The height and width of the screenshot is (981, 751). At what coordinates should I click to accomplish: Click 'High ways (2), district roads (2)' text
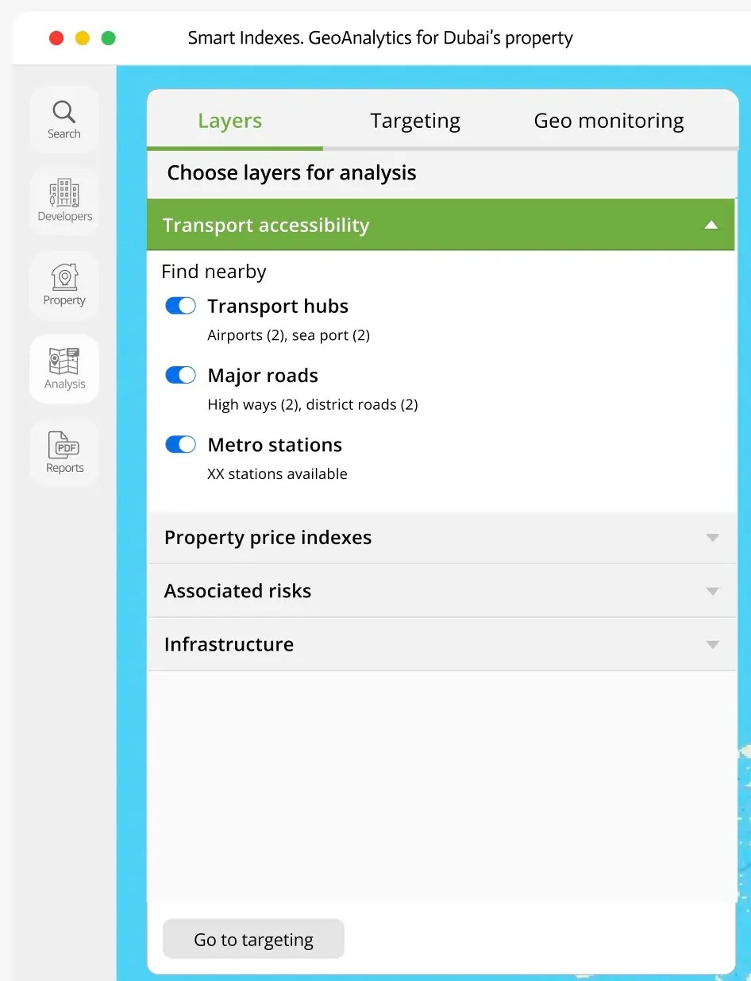313,404
